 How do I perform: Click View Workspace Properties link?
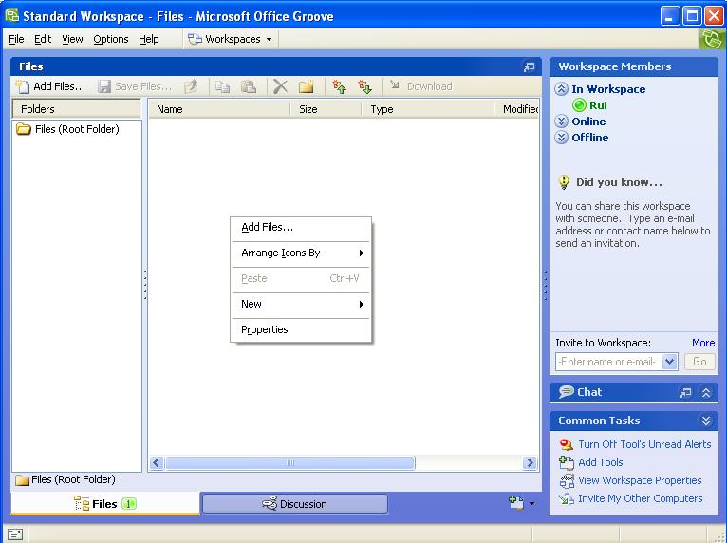tap(640, 480)
